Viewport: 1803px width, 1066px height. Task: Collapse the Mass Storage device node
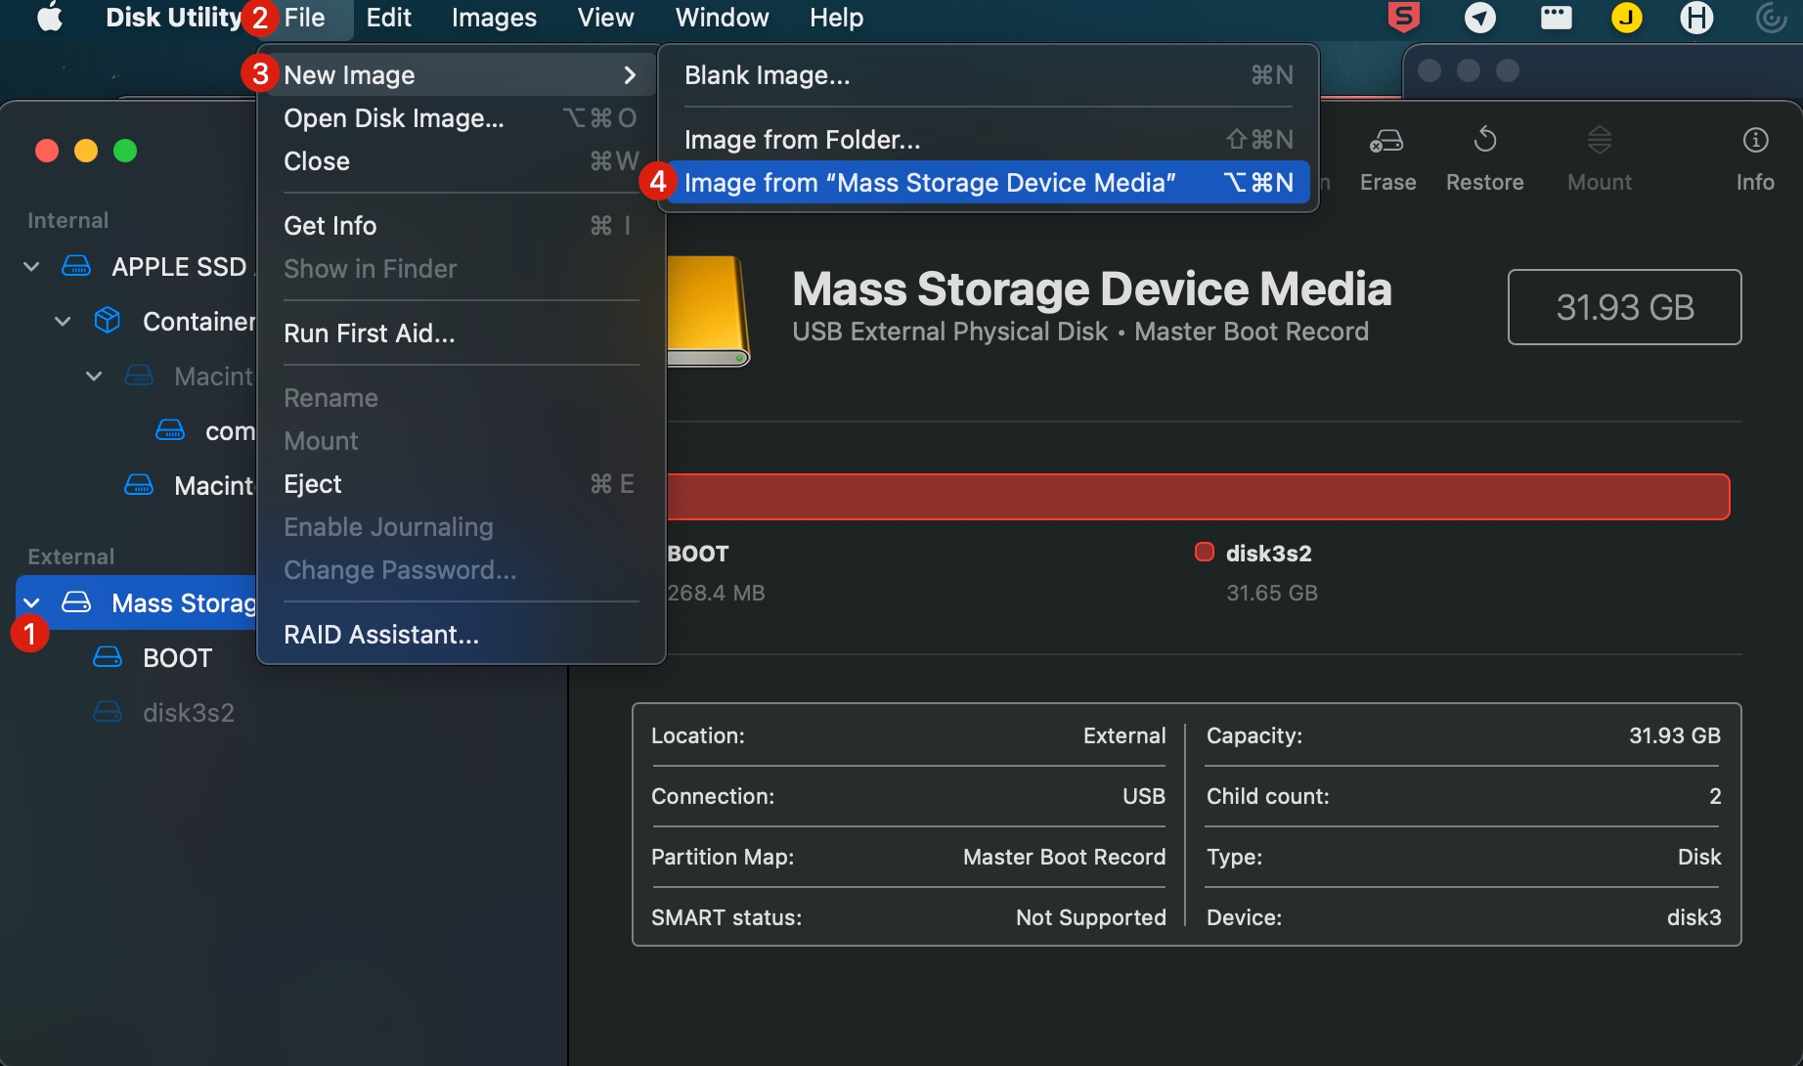pyautogui.click(x=31, y=602)
